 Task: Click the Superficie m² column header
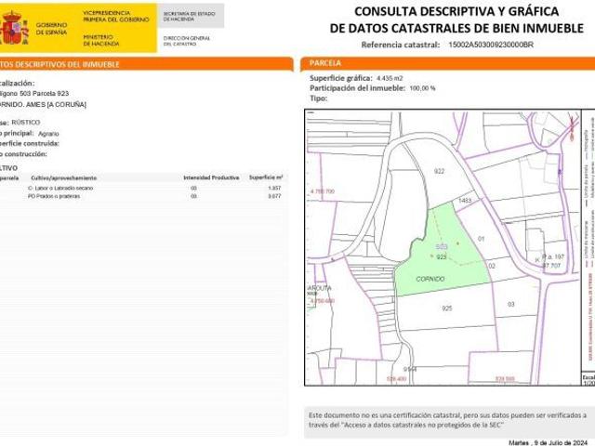[x=266, y=177]
